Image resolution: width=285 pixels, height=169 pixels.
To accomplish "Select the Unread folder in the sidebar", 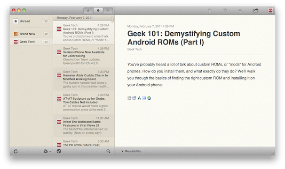I will (31, 21).
